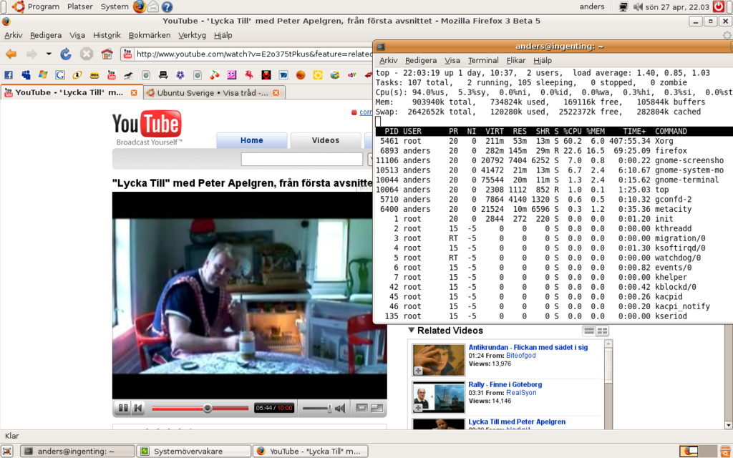
Task: Open the Program menu in top panel
Action: click(44, 6)
